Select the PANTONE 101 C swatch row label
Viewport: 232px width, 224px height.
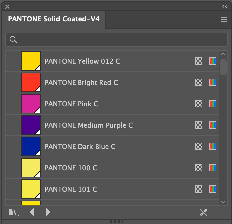tap(71, 189)
